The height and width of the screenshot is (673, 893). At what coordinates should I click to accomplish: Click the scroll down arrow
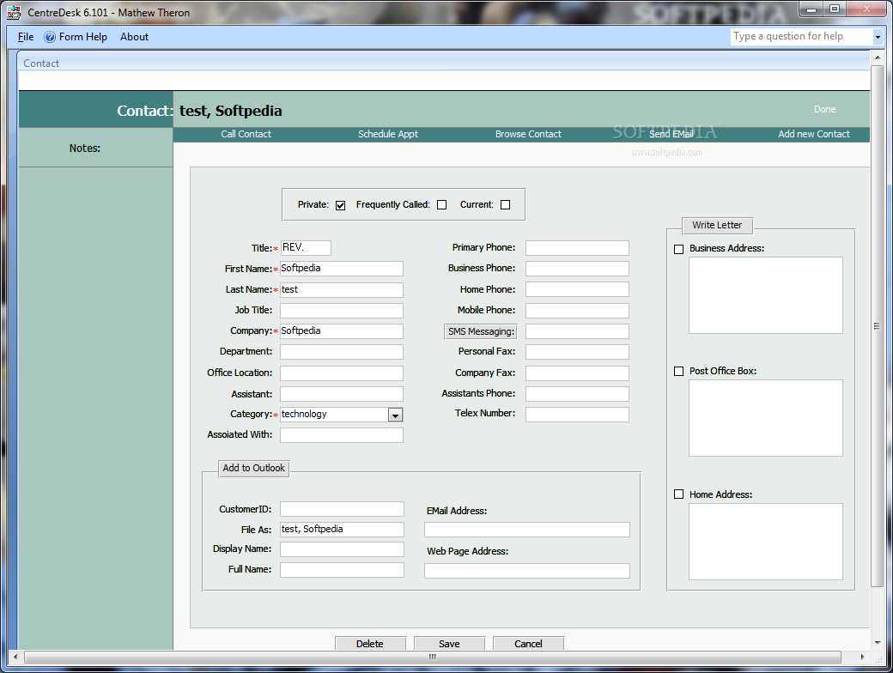pos(877,643)
